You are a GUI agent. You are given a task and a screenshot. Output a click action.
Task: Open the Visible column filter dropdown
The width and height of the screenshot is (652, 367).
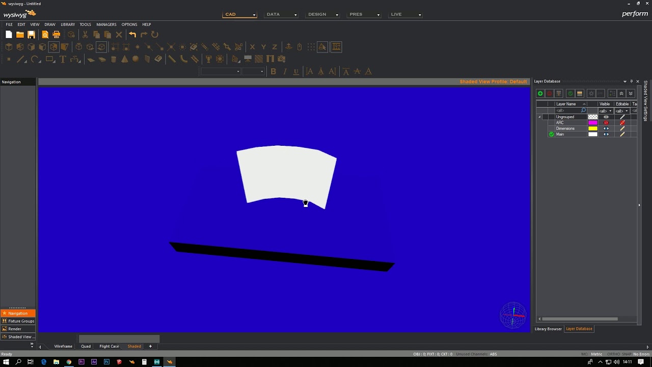[x=610, y=111]
